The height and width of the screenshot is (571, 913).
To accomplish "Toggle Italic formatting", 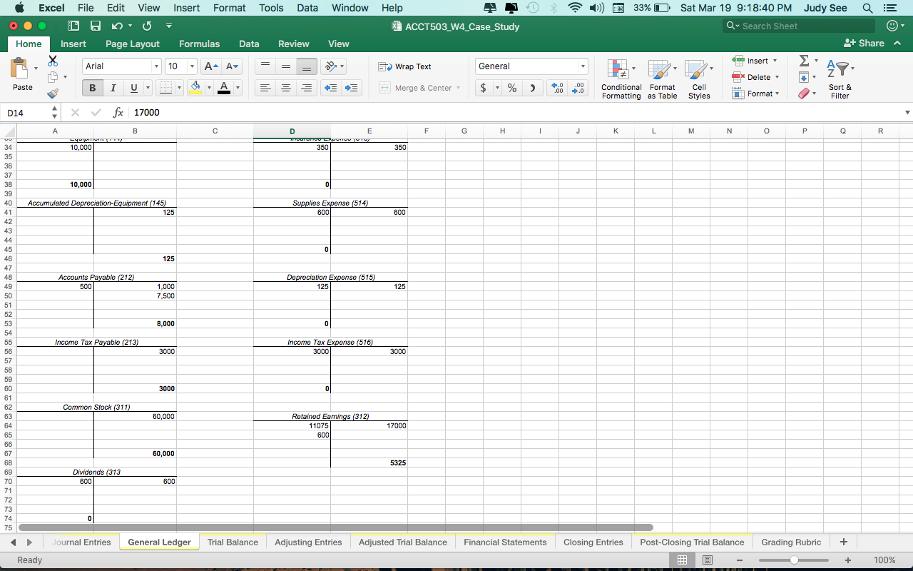I will [x=112, y=88].
